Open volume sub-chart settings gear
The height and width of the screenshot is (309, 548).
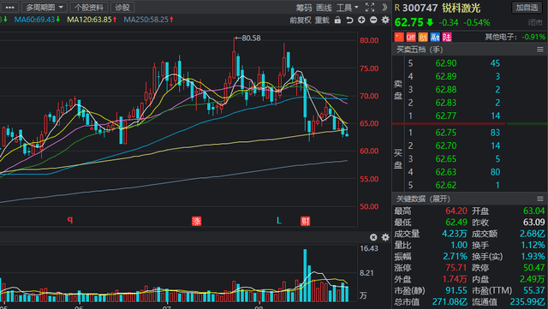point(385,237)
